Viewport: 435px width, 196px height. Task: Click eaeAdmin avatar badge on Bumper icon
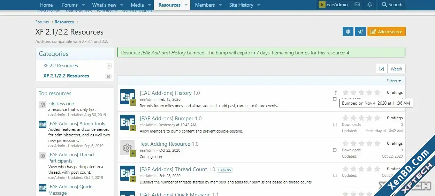click(x=132, y=128)
